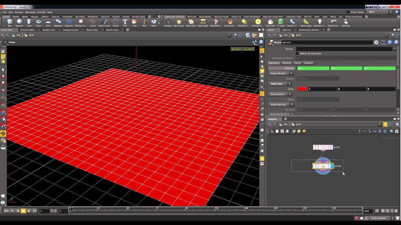Open the Keep Normal dropdown
Image resolution: width=401 pixels, height=225 pixels.
pyautogui.click(x=281, y=104)
